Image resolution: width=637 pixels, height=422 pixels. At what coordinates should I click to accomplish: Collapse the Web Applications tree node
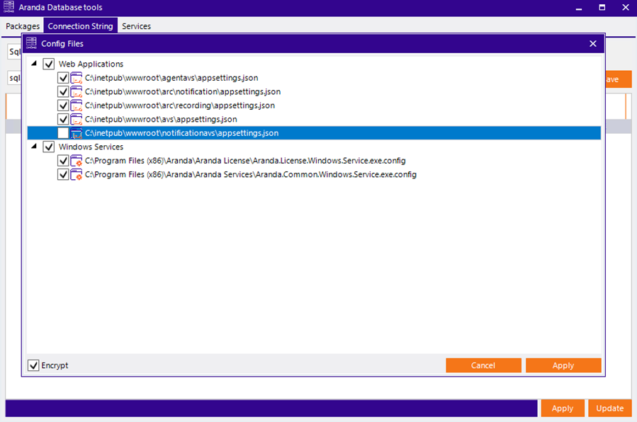pos(34,63)
